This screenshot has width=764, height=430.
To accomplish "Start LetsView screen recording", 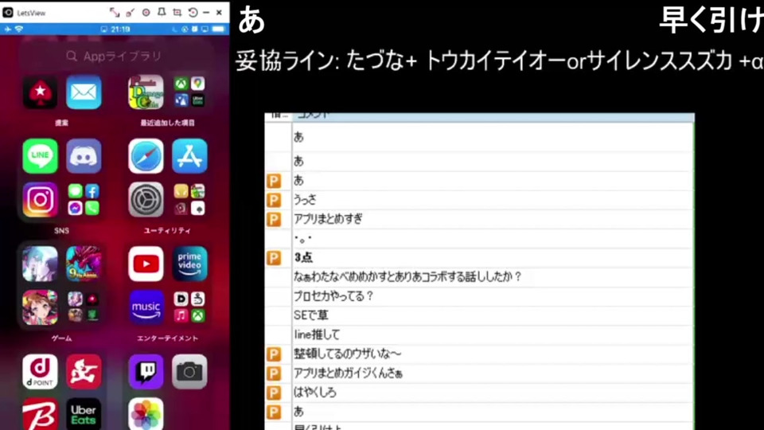I will [146, 13].
